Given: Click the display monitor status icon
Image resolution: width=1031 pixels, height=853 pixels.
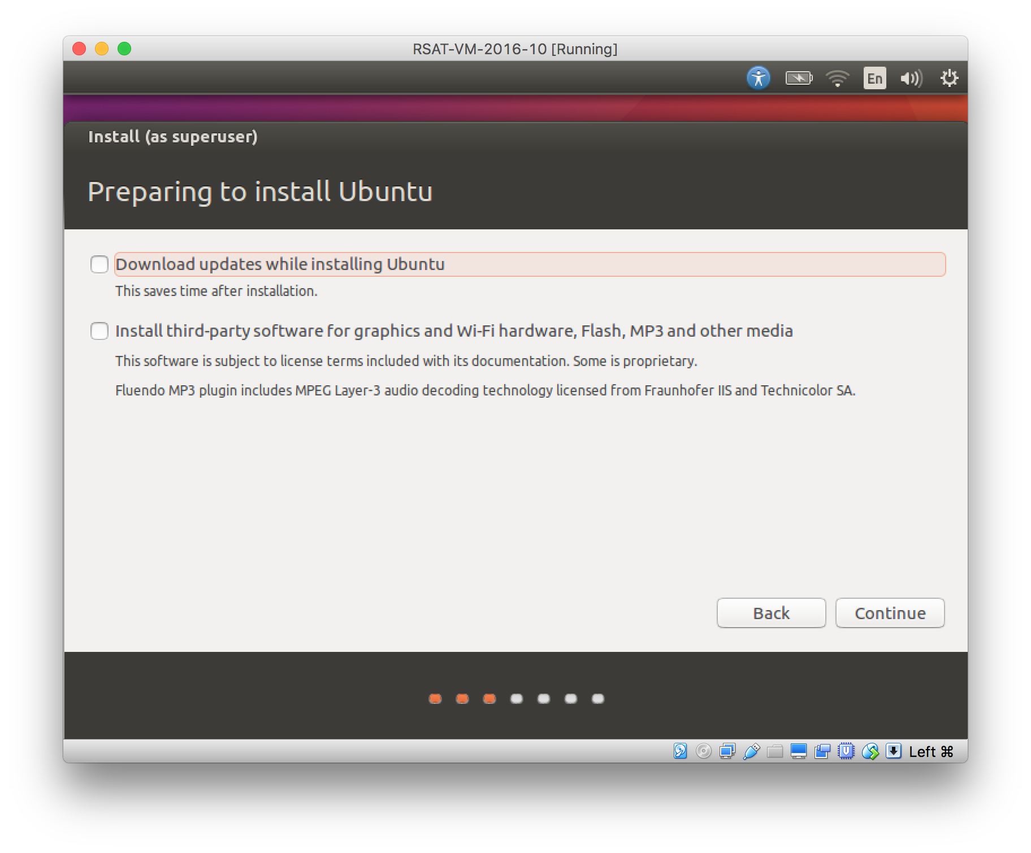Looking at the screenshot, I should [x=799, y=751].
